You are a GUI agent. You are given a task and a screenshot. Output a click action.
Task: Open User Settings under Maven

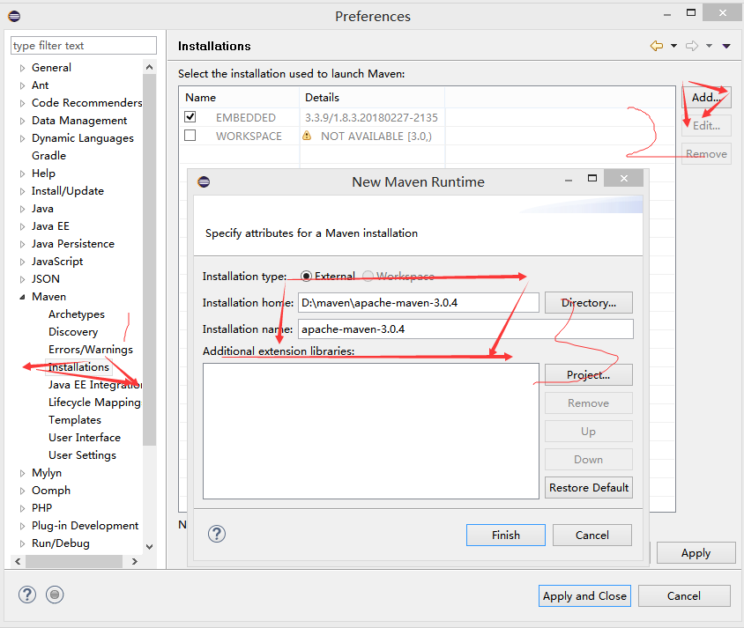click(82, 455)
